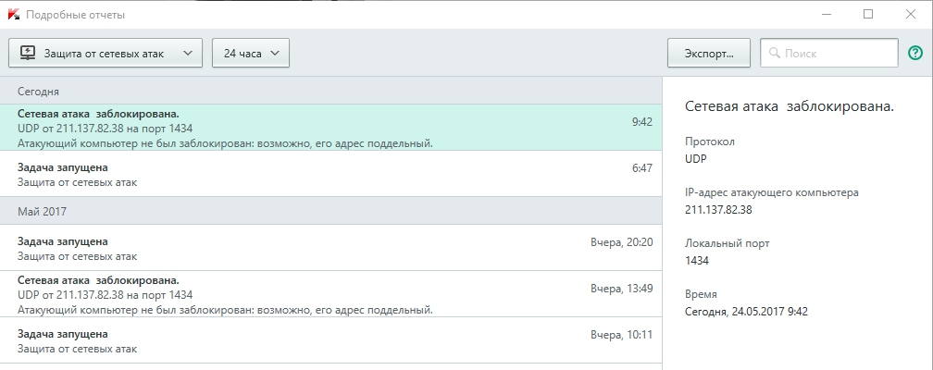The image size is (933, 370).
Task: Select blocked attack entry from Вчера, 13:49
Action: [x=331, y=294]
